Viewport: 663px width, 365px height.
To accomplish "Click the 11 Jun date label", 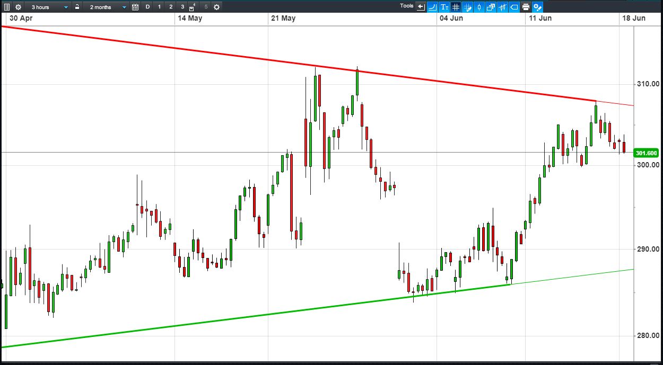I will (x=540, y=18).
